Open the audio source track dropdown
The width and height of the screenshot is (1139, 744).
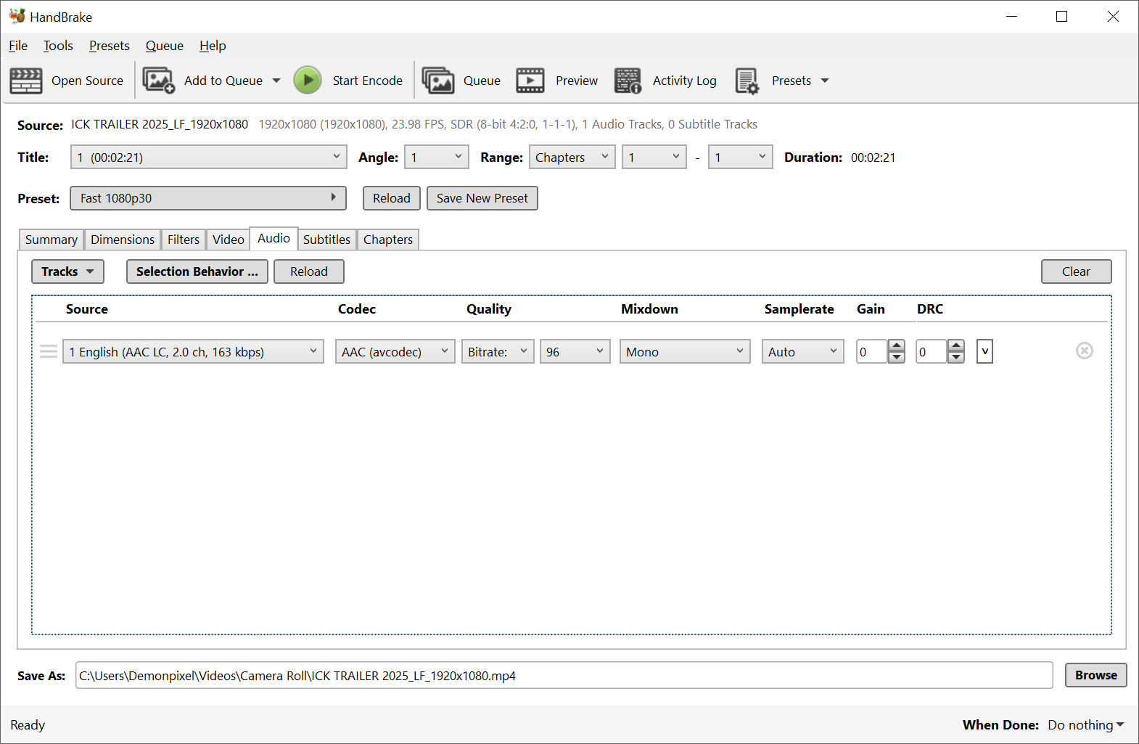click(x=193, y=352)
